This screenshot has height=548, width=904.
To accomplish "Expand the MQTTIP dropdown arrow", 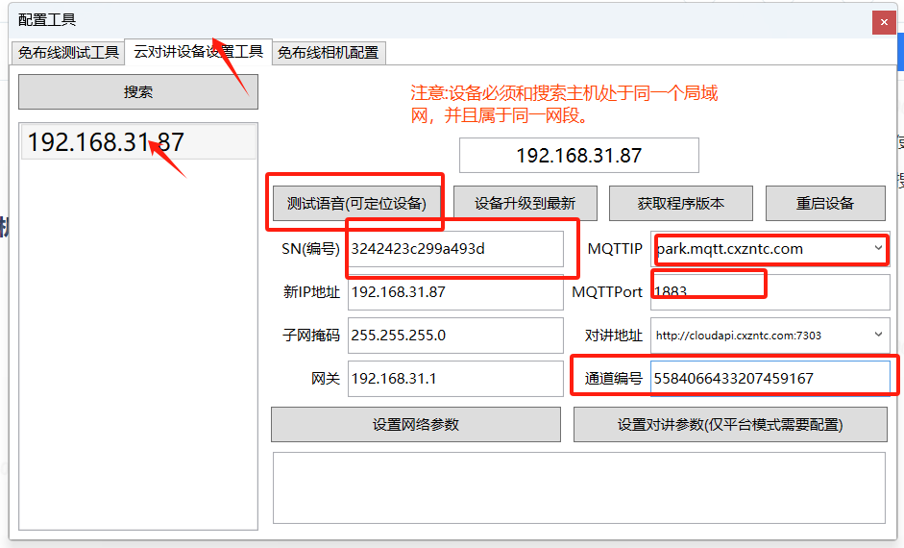I will pos(878,248).
